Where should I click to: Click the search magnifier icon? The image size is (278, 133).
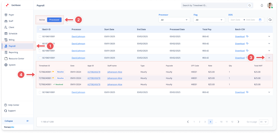[249, 5]
